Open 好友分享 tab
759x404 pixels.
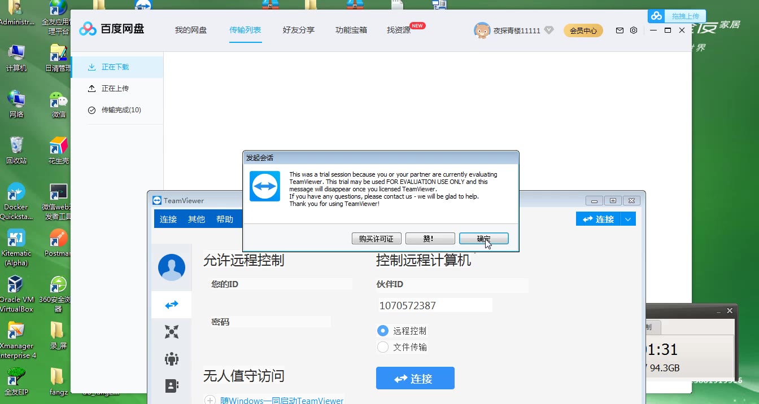click(x=299, y=30)
